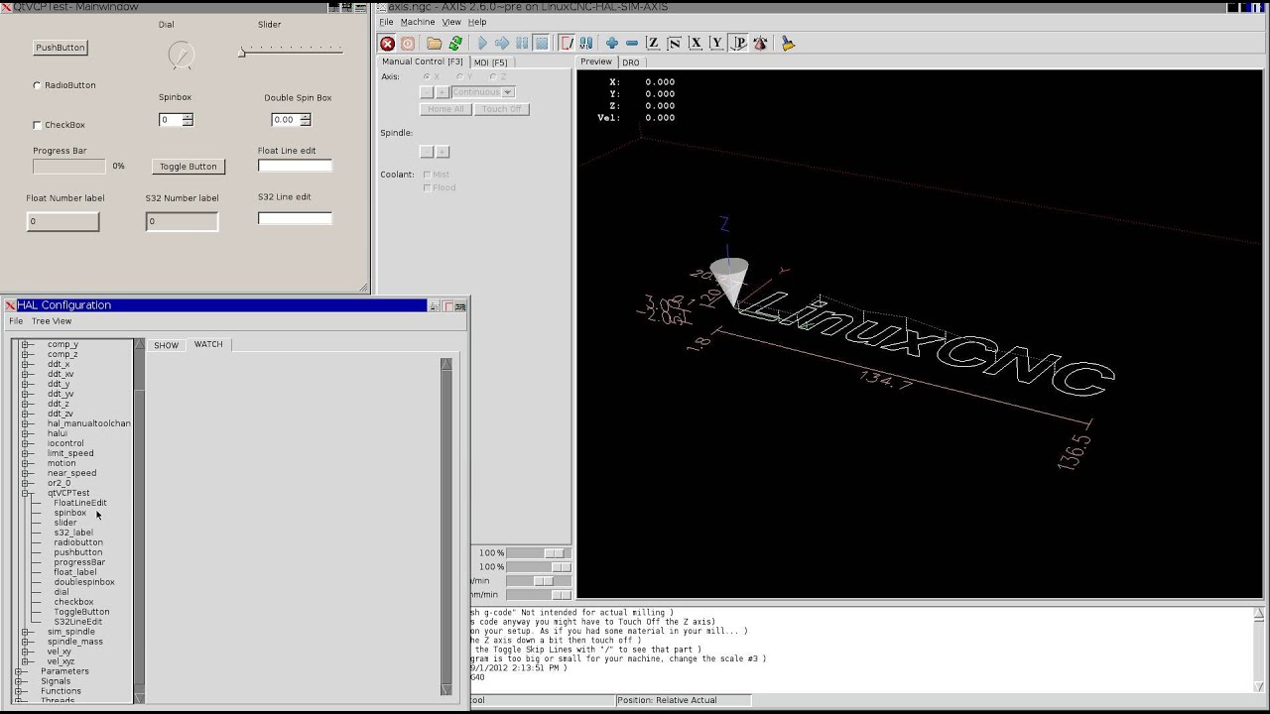Select the spinbox pin under qtVCPTest

click(x=69, y=513)
